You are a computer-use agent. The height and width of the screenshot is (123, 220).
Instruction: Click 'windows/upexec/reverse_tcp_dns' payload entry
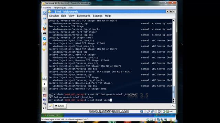(73, 35)
